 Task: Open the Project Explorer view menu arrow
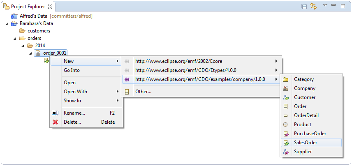pos(325,6)
